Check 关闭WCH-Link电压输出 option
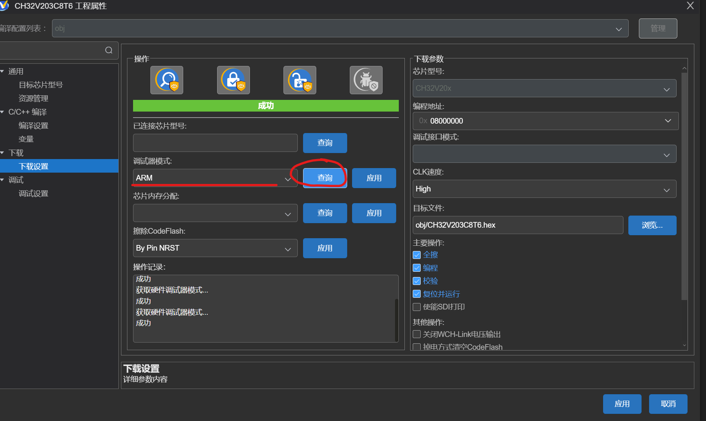Screen dimensions: 706x421 (417, 335)
